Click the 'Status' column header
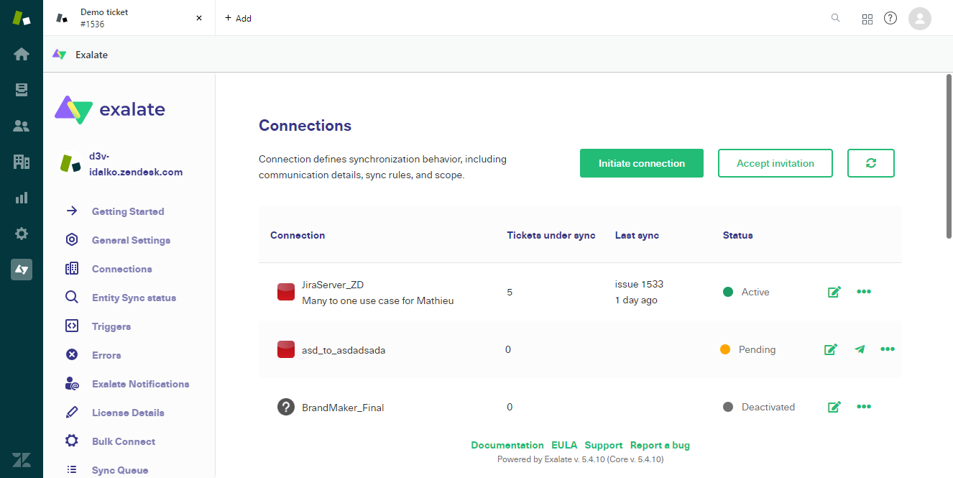Image resolution: width=953 pixels, height=478 pixels. coord(738,235)
